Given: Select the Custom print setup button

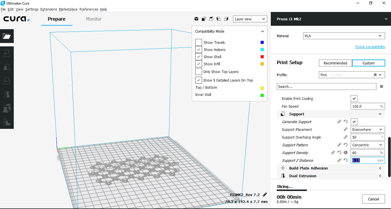Looking at the screenshot, I should 369,63.
